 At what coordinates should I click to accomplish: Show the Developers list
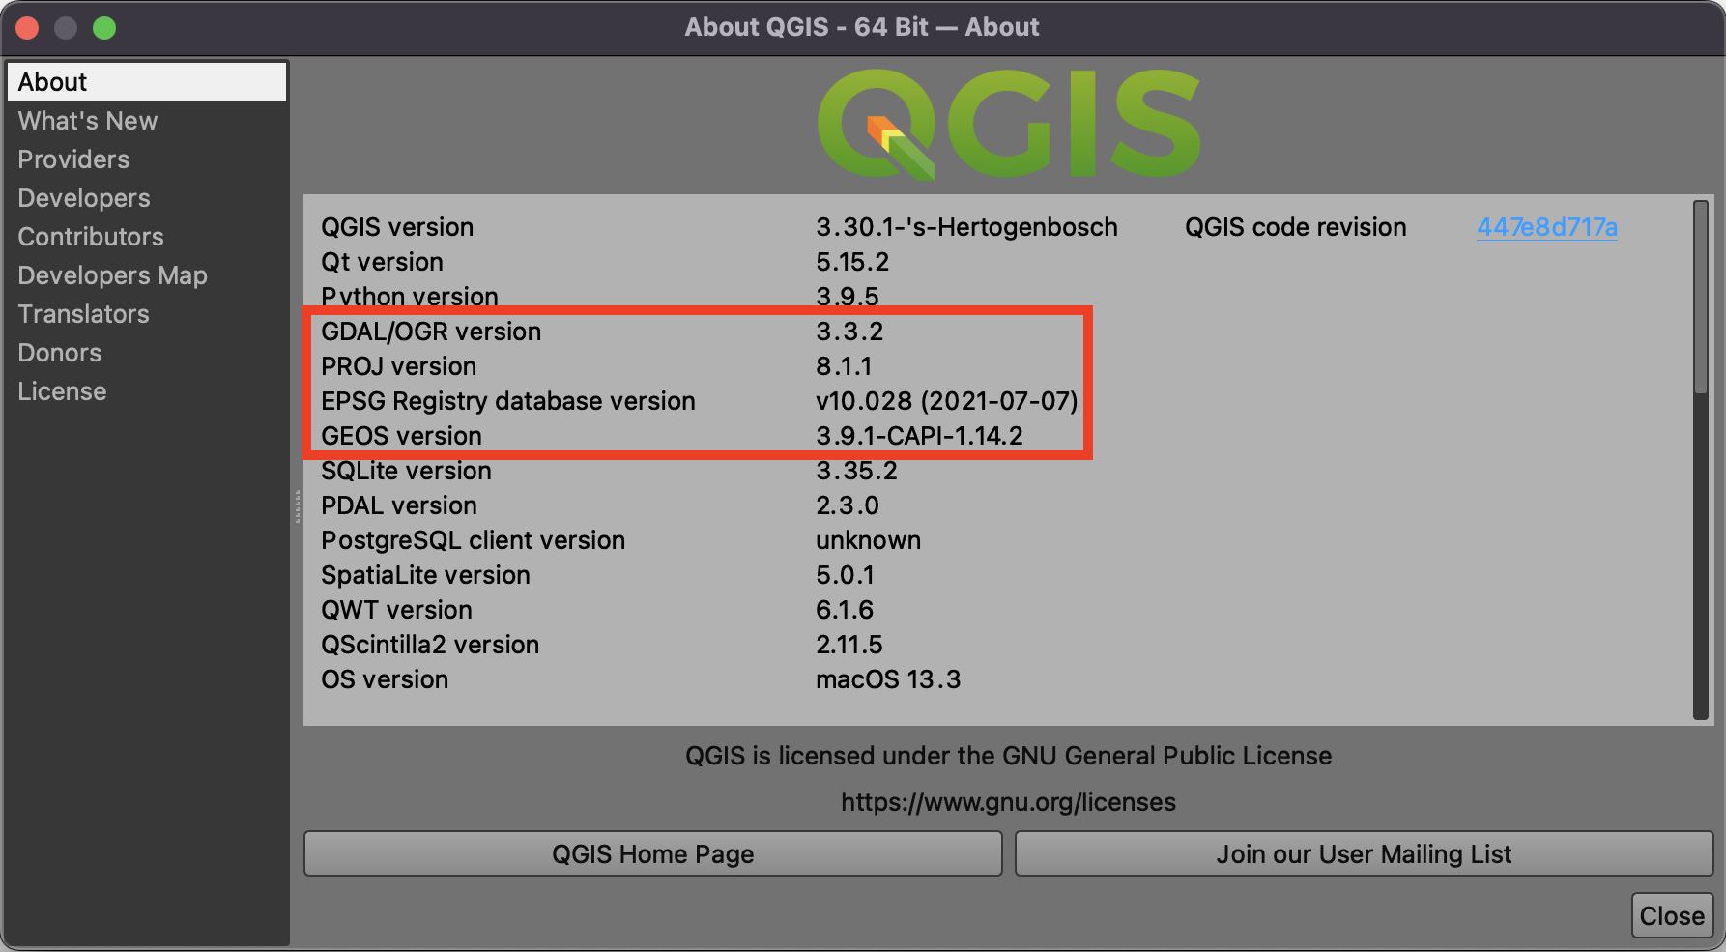point(84,198)
